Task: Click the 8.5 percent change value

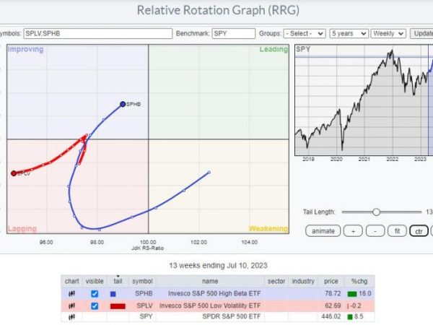Action: [359, 316]
